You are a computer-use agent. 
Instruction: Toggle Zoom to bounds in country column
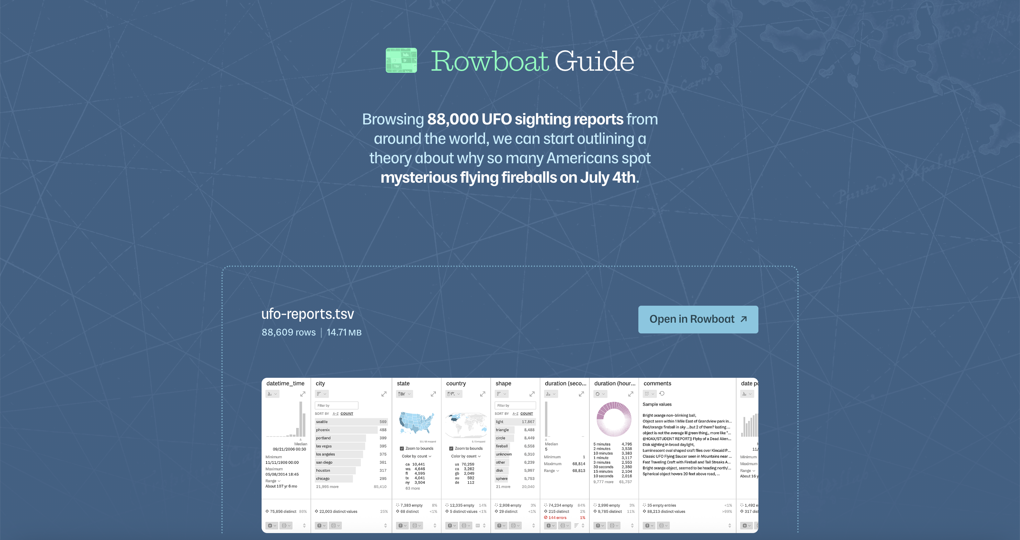click(x=451, y=448)
